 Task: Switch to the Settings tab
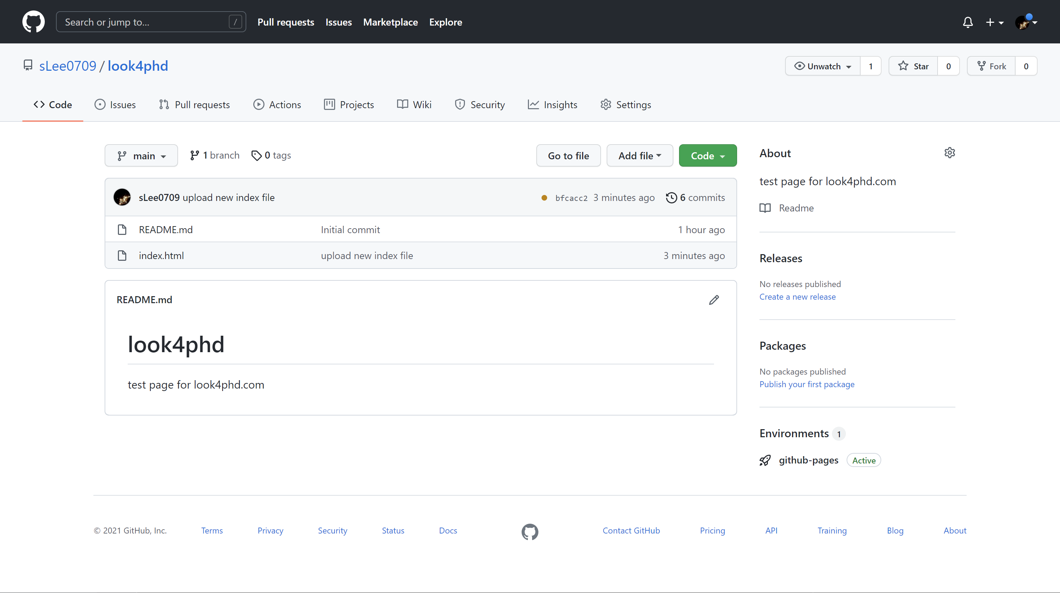626,105
